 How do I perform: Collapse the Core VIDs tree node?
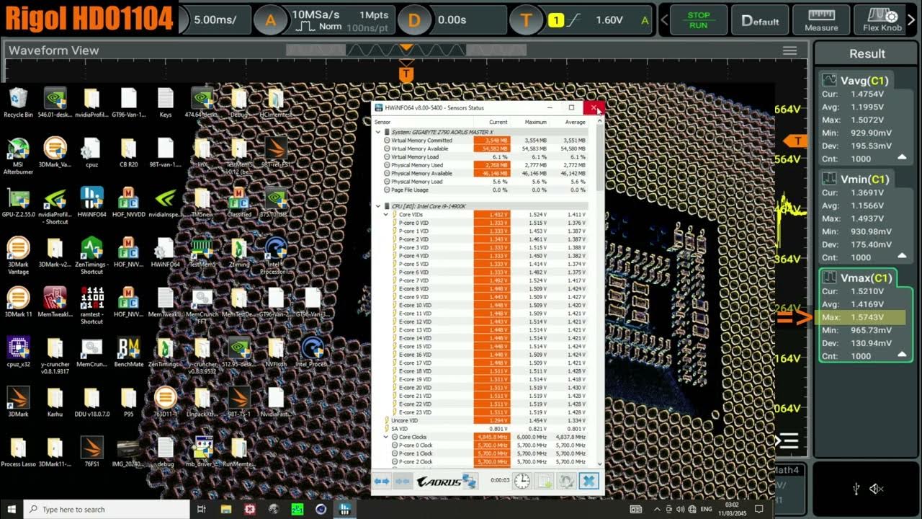(x=386, y=215)
